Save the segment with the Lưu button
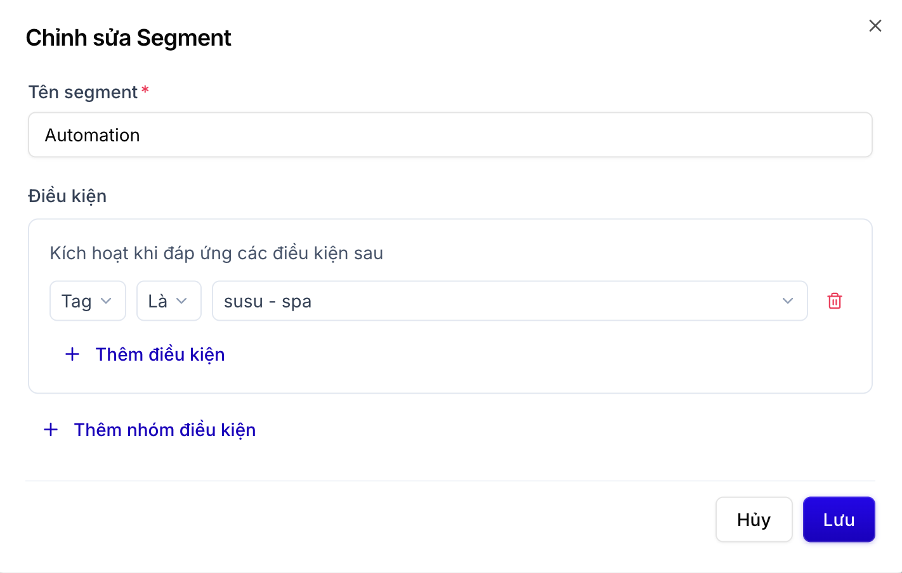The height and width of the screenshot is (573, 902). 839,520
